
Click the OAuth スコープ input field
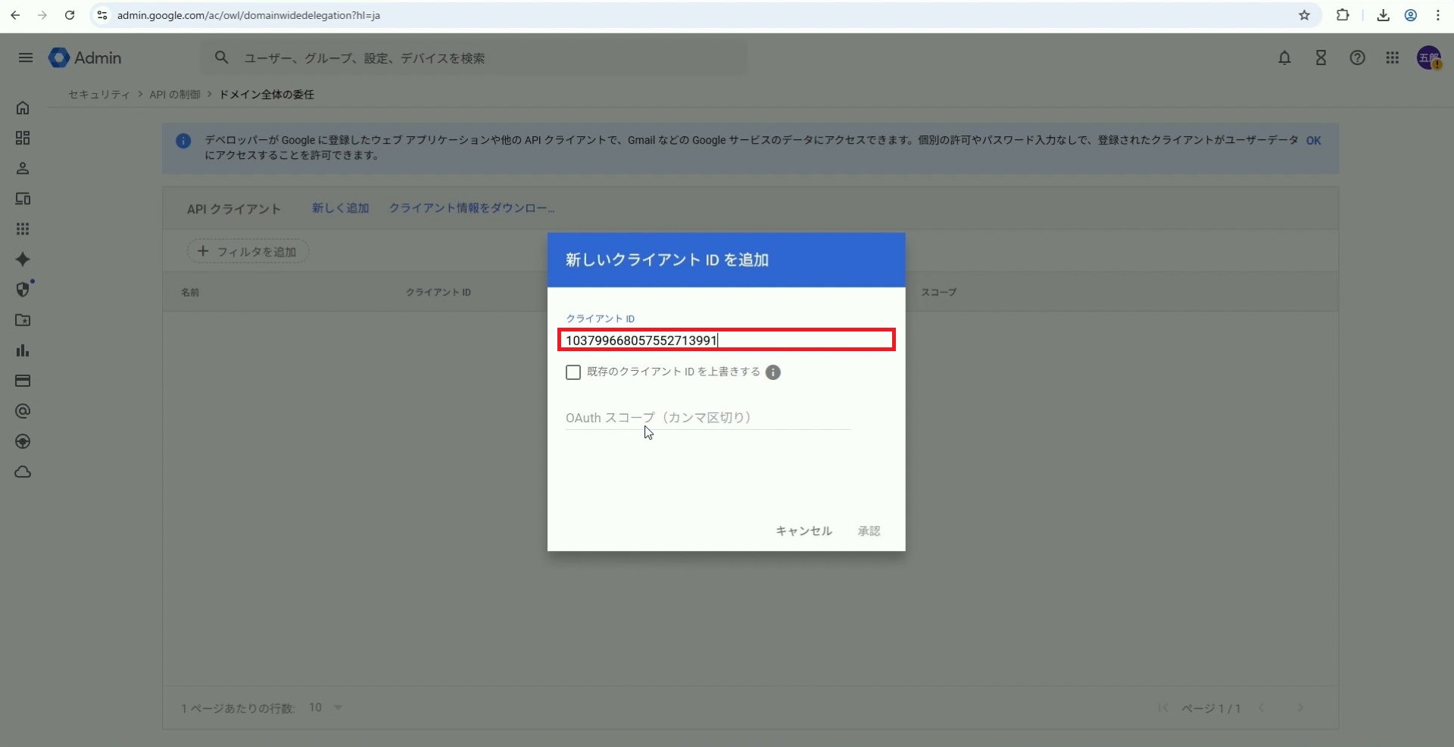(707, 418)
